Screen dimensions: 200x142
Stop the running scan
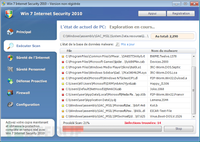click(179, 129)
